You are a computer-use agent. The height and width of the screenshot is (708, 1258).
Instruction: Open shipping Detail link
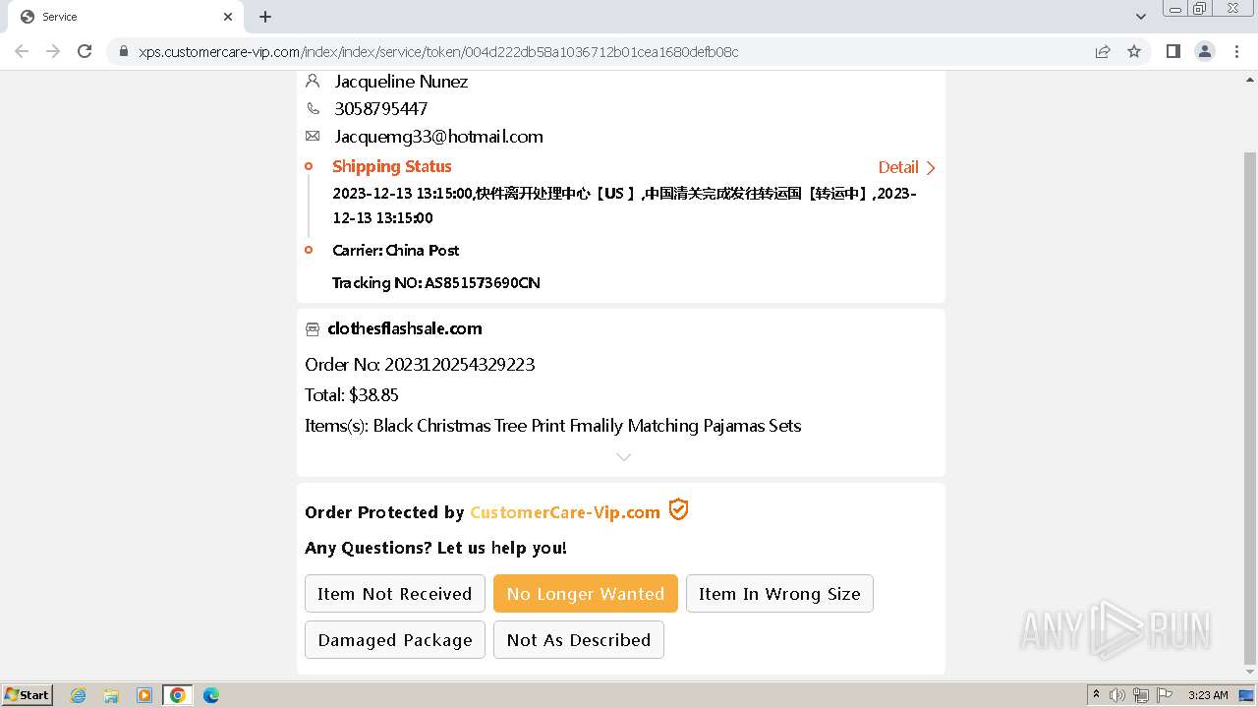pyautogui.click(x=906, y=167)
